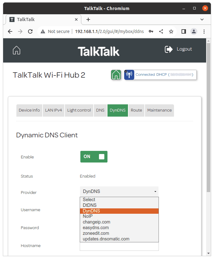Choose changeip.com provider option
This screenshot has width=214, height=259.
[119, 222]
